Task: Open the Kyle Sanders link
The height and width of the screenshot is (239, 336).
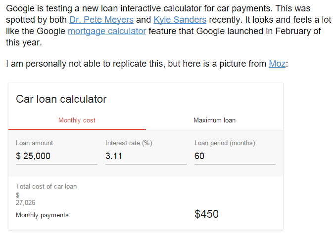Action: 180,20
